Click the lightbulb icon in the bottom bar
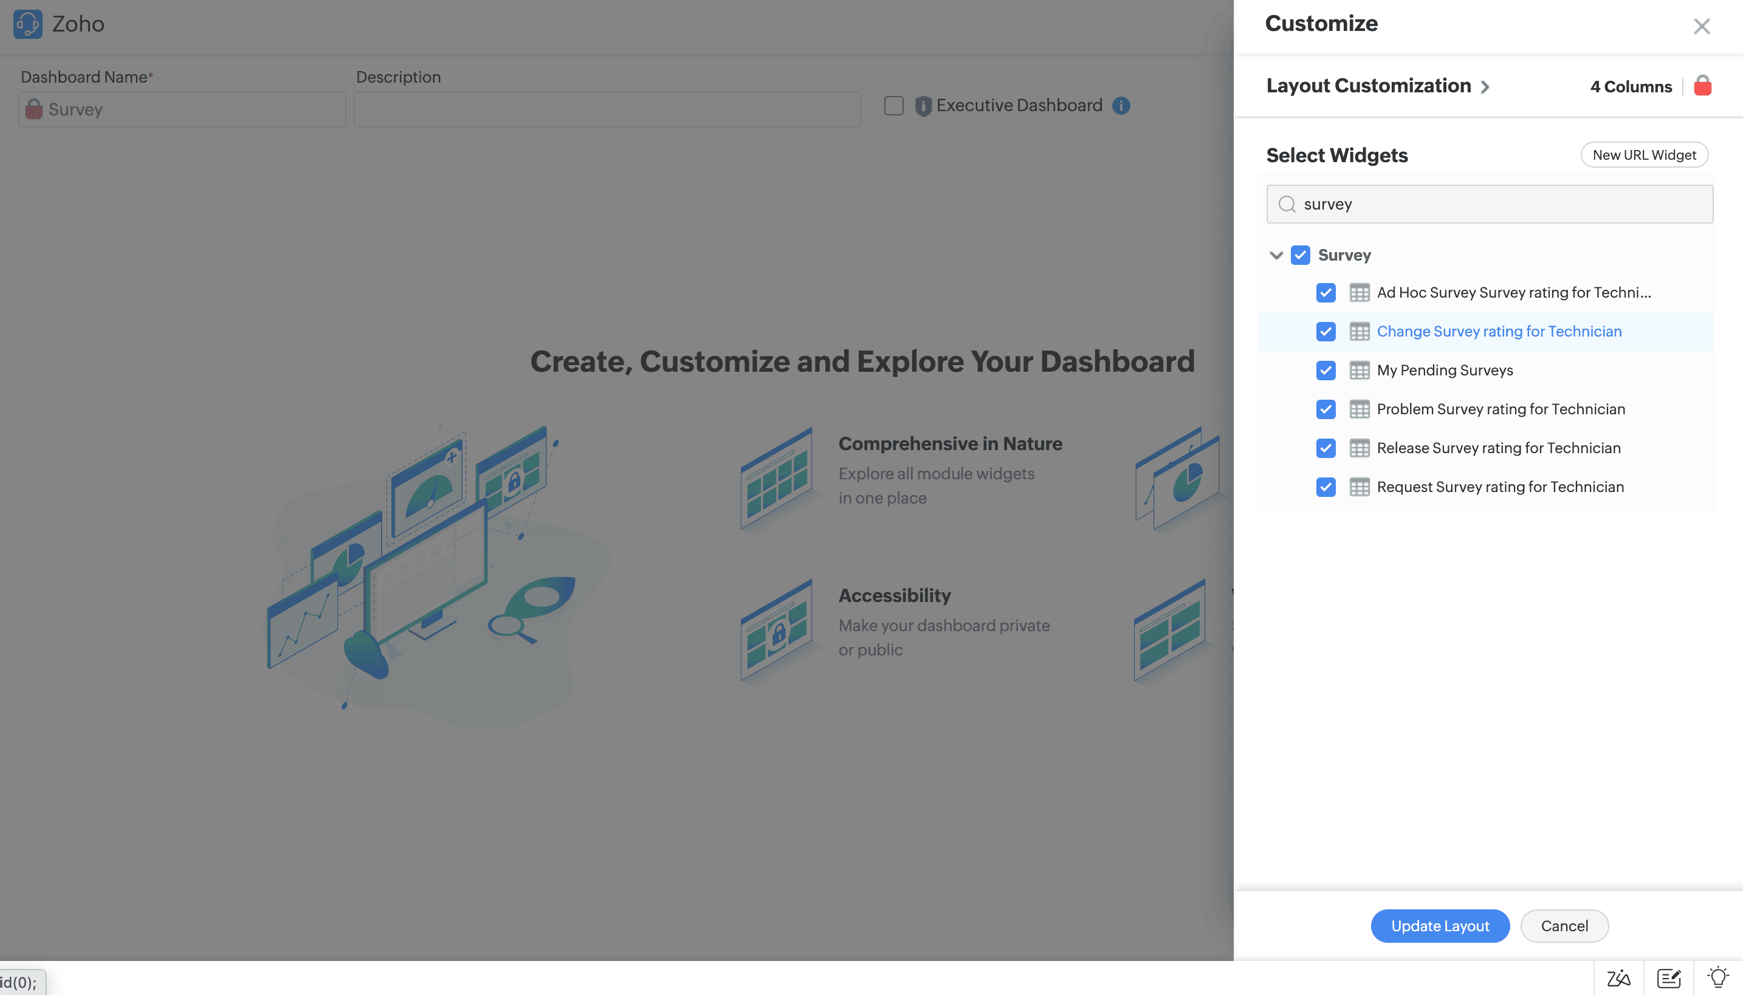 1717,978
